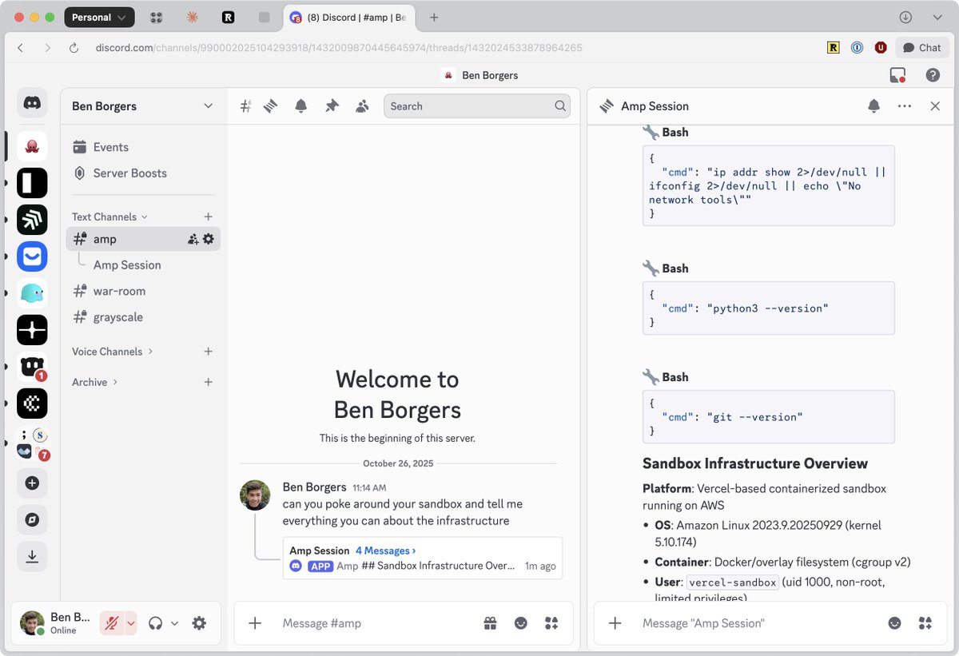The image size is (959, 656).
Task: Create channel in Archive plus
Action: click(x=209, y=382)
